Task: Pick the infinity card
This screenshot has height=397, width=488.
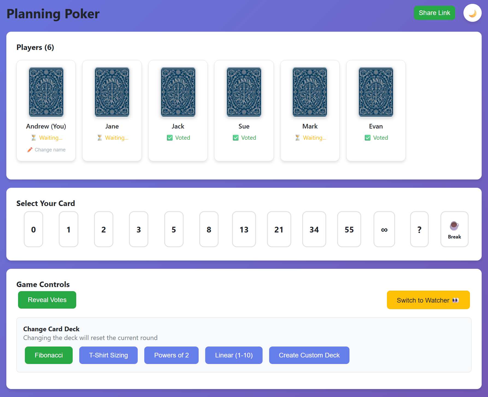Action: tap(384, 229)
